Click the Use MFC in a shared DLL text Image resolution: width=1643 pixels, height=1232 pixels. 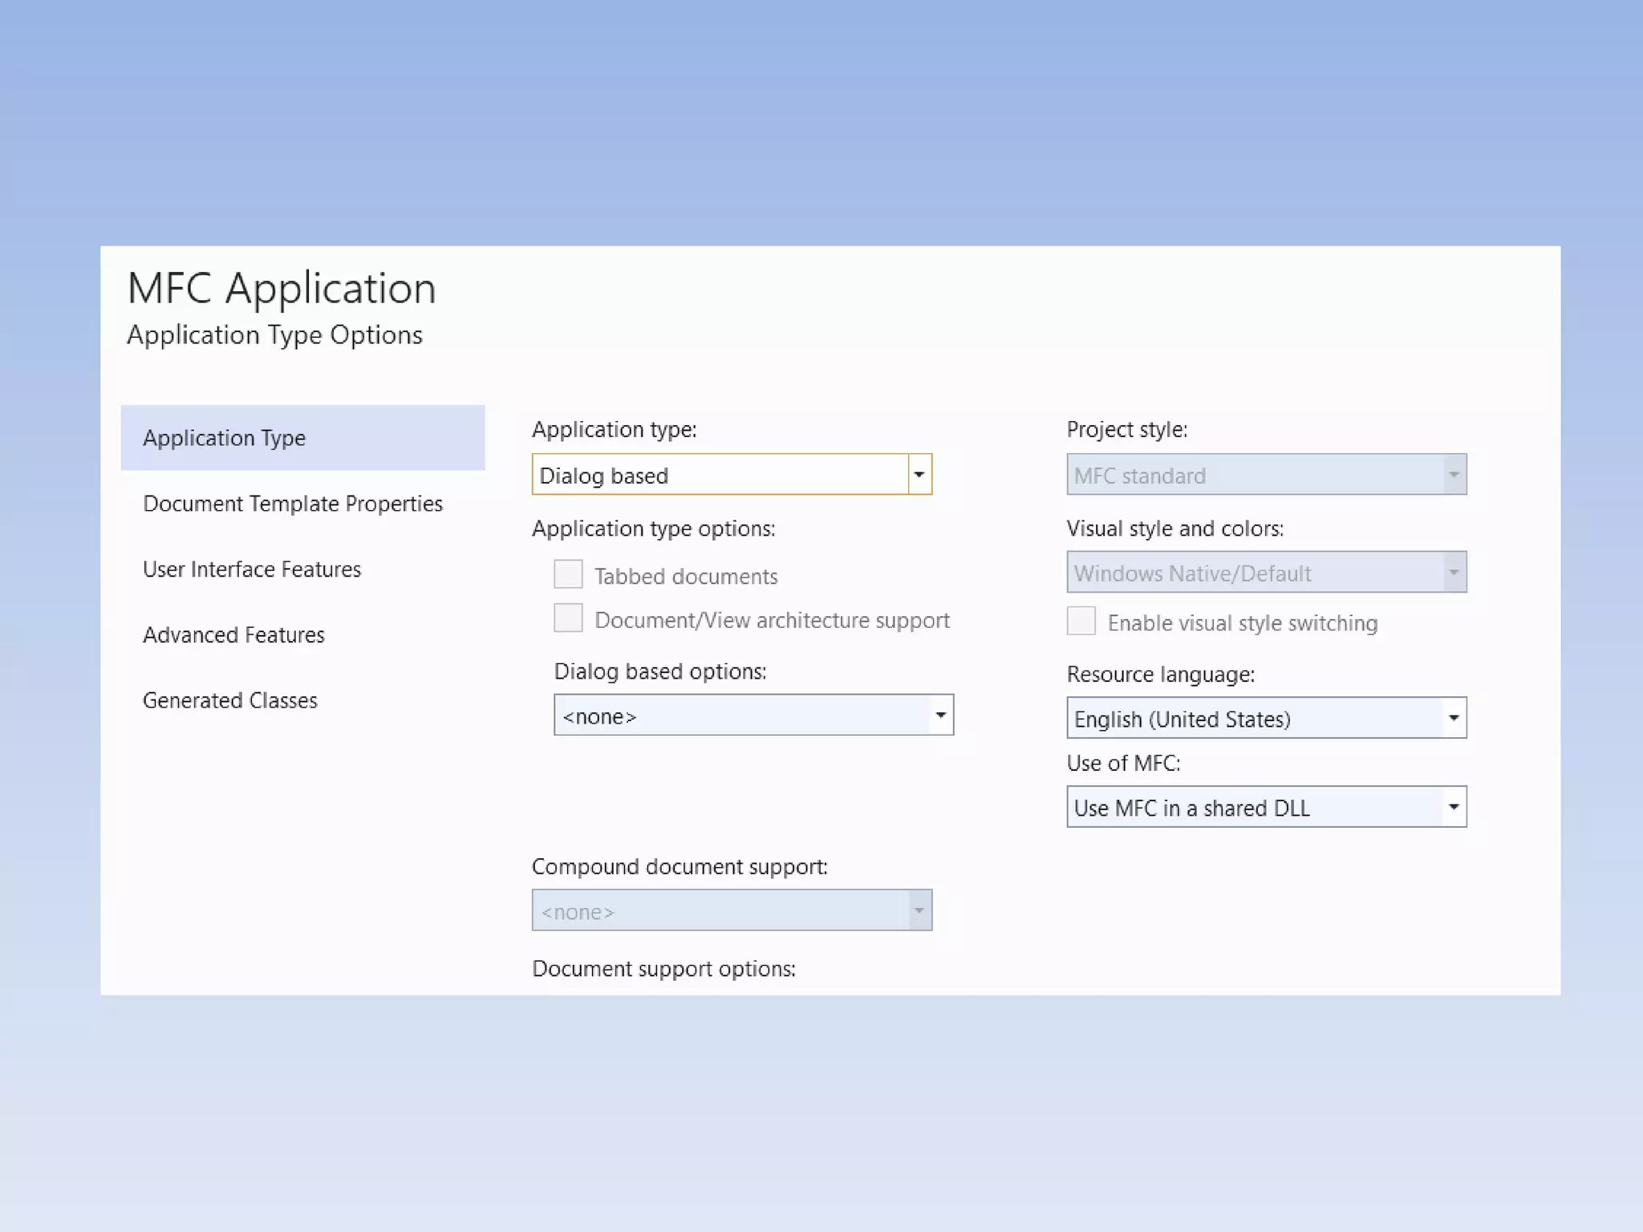click(x=1191, y=808)
